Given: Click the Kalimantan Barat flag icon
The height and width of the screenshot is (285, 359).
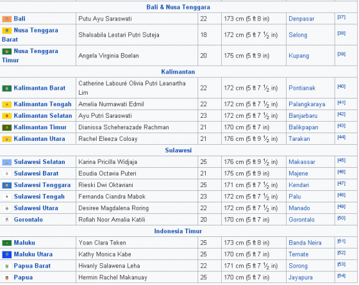Looking at the screenshot, I should (x=7, y=88).
